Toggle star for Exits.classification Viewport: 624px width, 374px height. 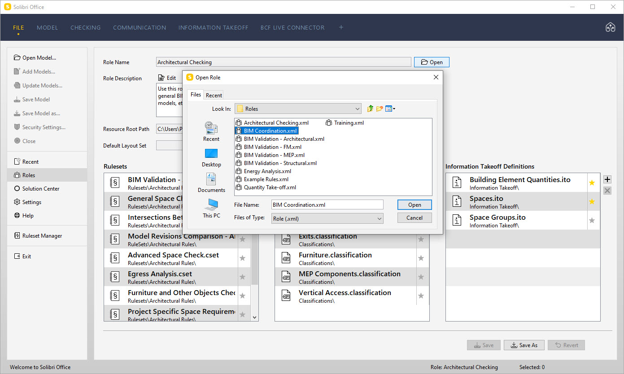click(x=421, y=239)
